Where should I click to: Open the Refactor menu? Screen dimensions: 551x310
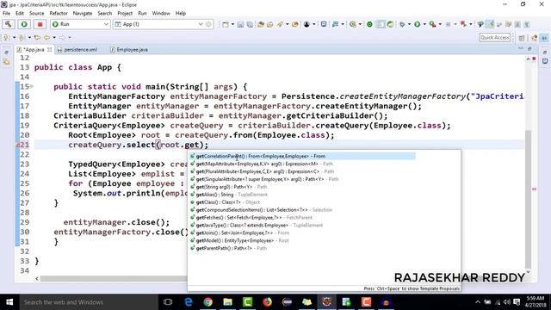[59, 14]
